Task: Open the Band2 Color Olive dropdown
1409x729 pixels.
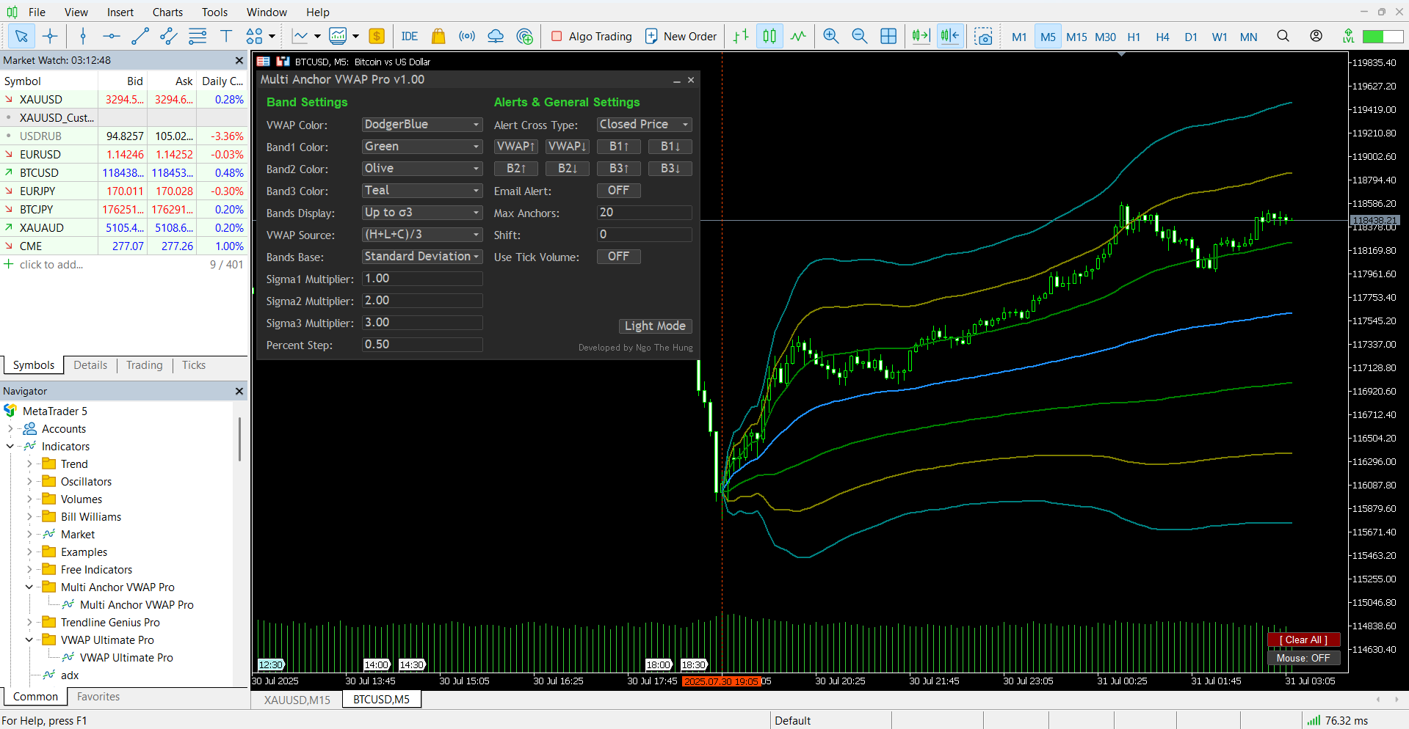Action: tap(422, 169)
